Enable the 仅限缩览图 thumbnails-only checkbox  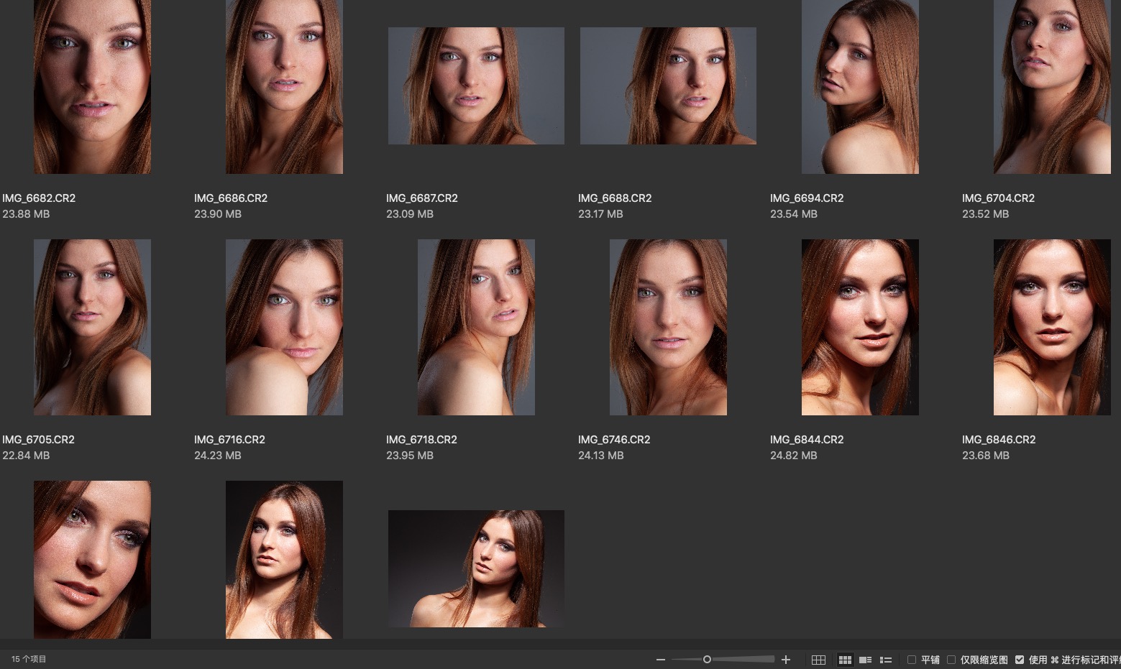pyautogui.click(x=951, y=660)
